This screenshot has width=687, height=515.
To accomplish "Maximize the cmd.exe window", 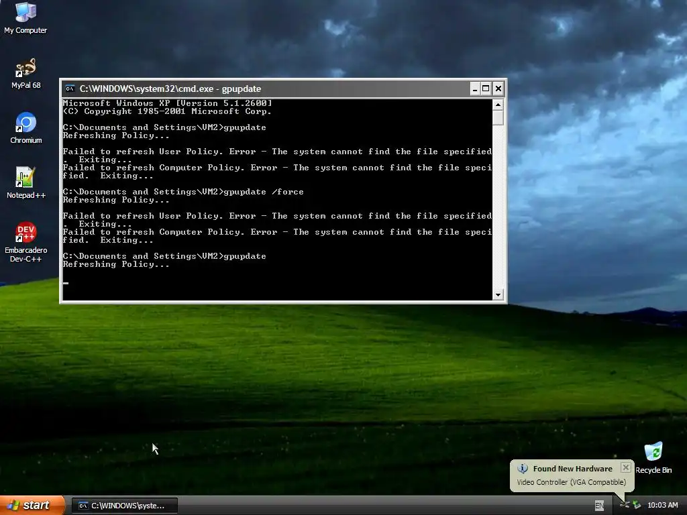I will [486, 89].
